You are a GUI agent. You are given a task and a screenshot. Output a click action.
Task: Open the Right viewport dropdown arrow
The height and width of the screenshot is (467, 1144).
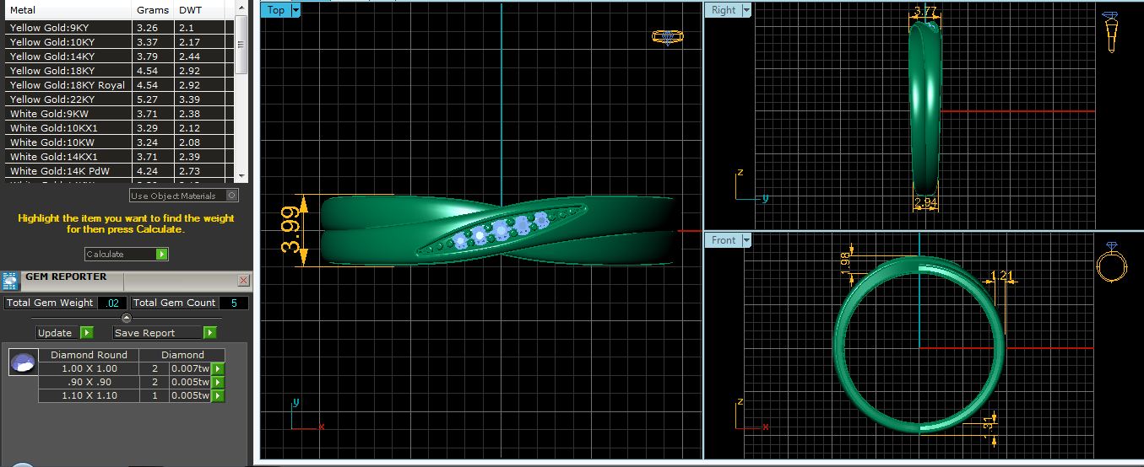pos(745,11)
